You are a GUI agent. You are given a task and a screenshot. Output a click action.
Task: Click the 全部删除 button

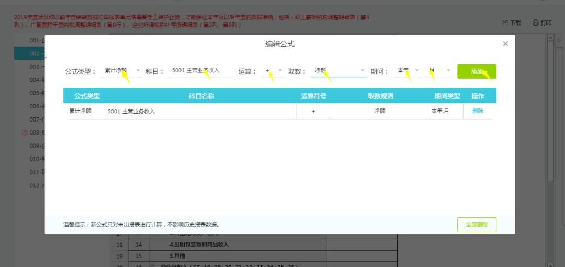click(477, 225)
